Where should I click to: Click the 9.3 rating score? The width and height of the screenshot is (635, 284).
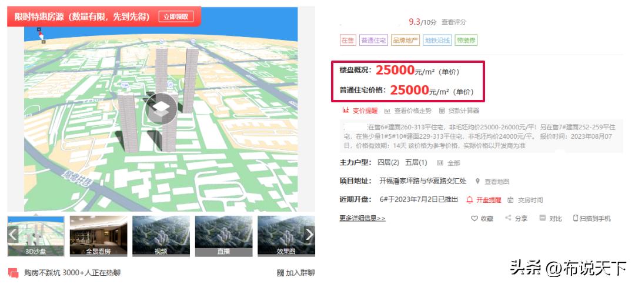415,22
